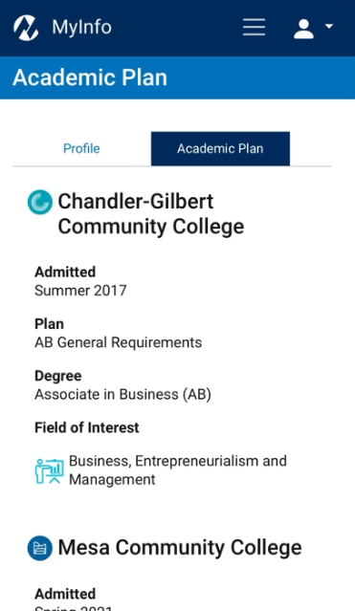The image size is (355, 611).
Task: Click the Academic Plan page banner
Action: coord(178,77)
